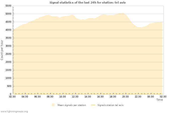Click the 5000 value on the y-axis
This screenshot has height=113, width=176.
(8, 14)
